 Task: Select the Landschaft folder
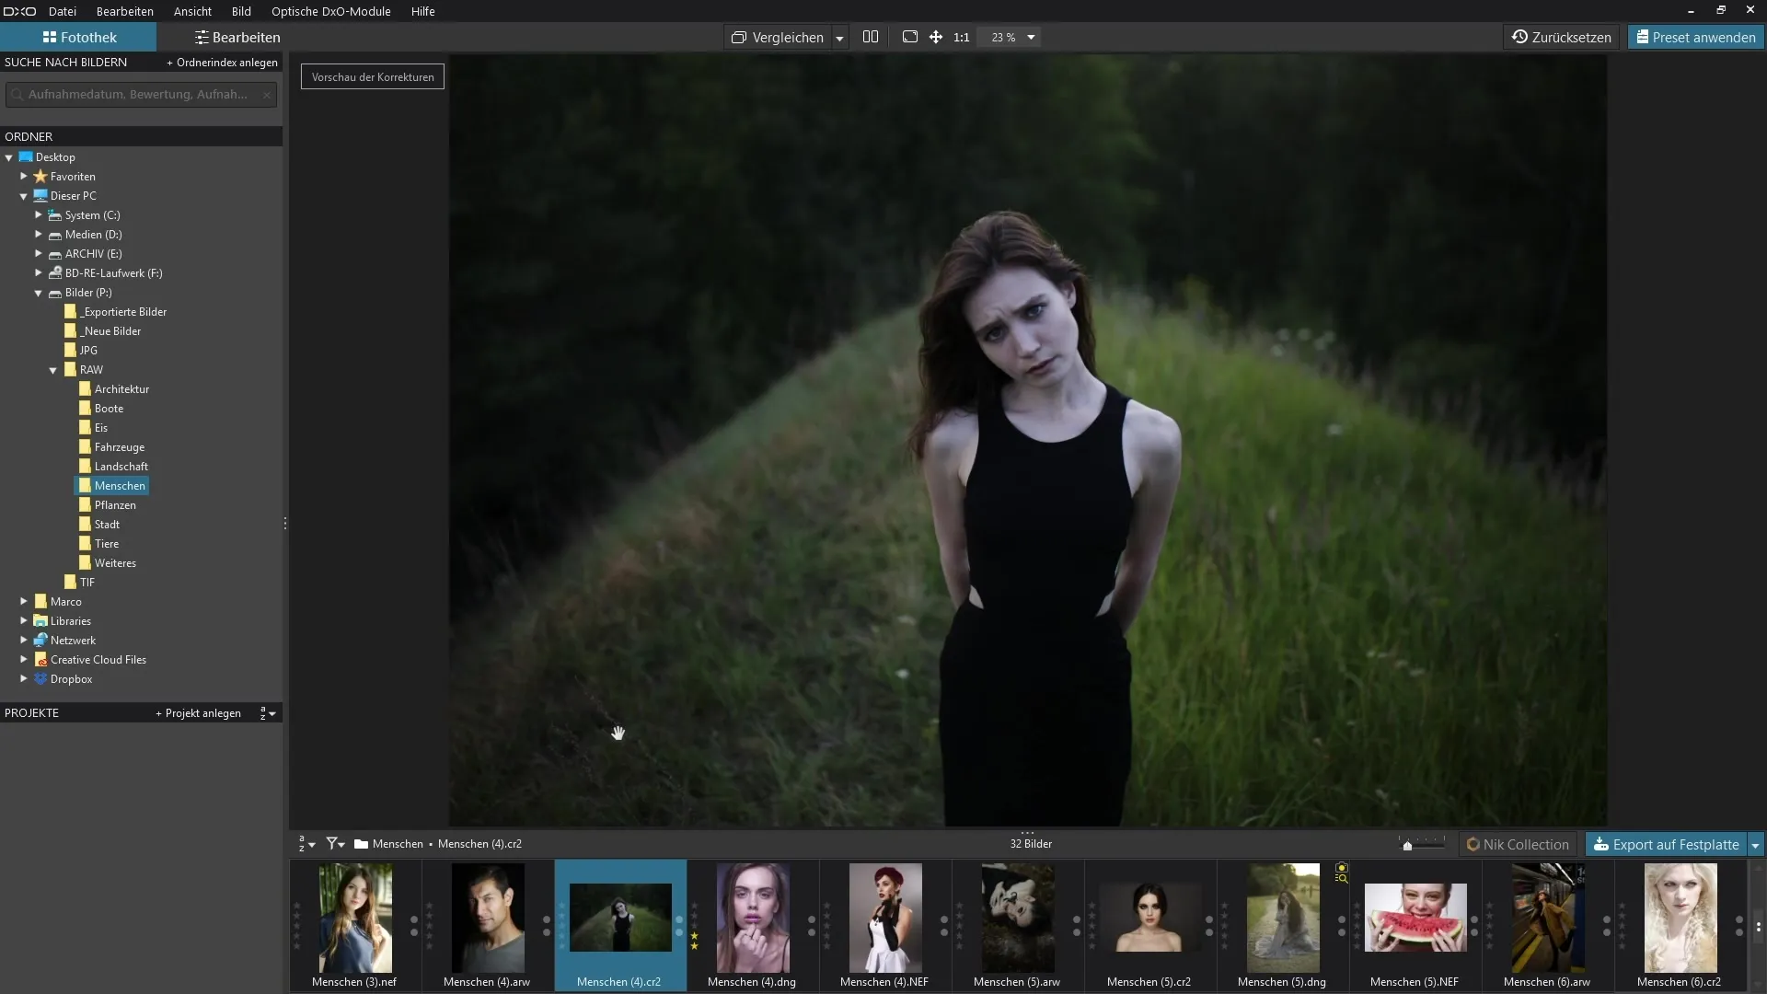[x=121, y=467]
